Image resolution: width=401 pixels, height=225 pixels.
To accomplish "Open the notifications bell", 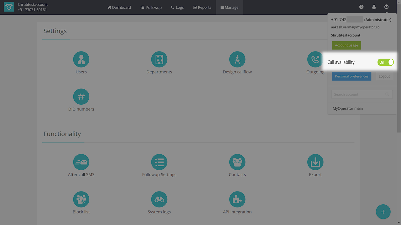I will tap(374, 7).
